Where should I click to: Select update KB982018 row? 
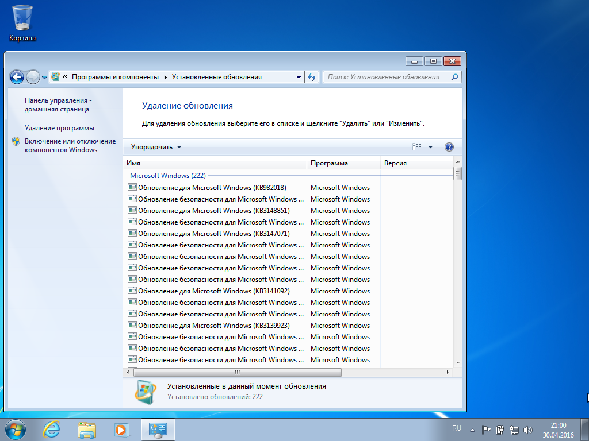(288, 188)
